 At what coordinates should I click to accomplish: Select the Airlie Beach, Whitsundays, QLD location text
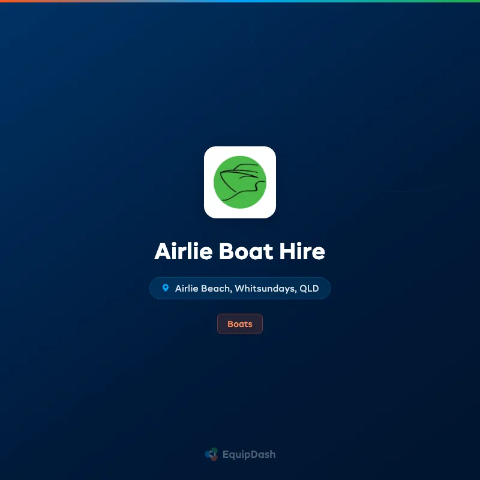(247, 289)
